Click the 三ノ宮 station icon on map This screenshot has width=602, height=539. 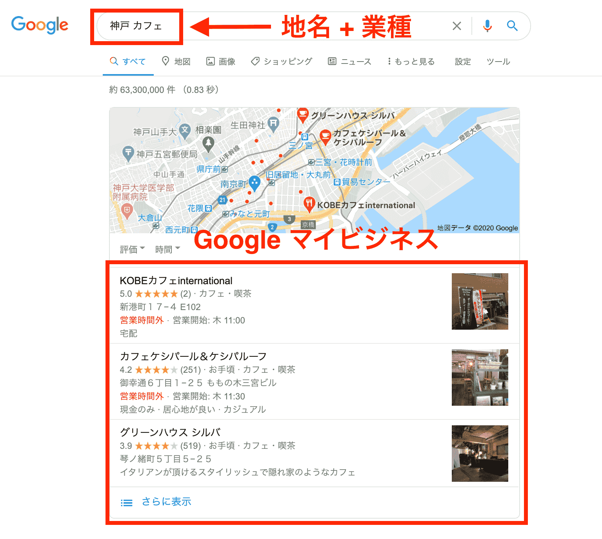pos(304,136)
